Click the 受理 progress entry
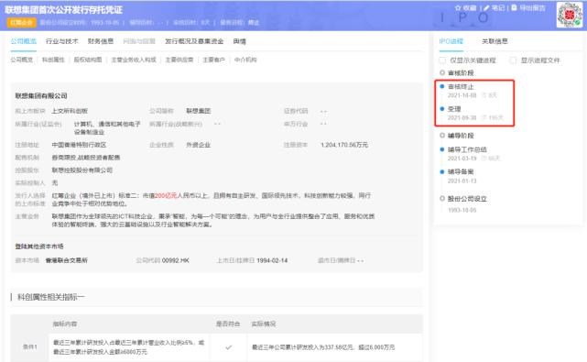Image resolution: width=587 pixels, height=362 pixels. coord(454,109)
